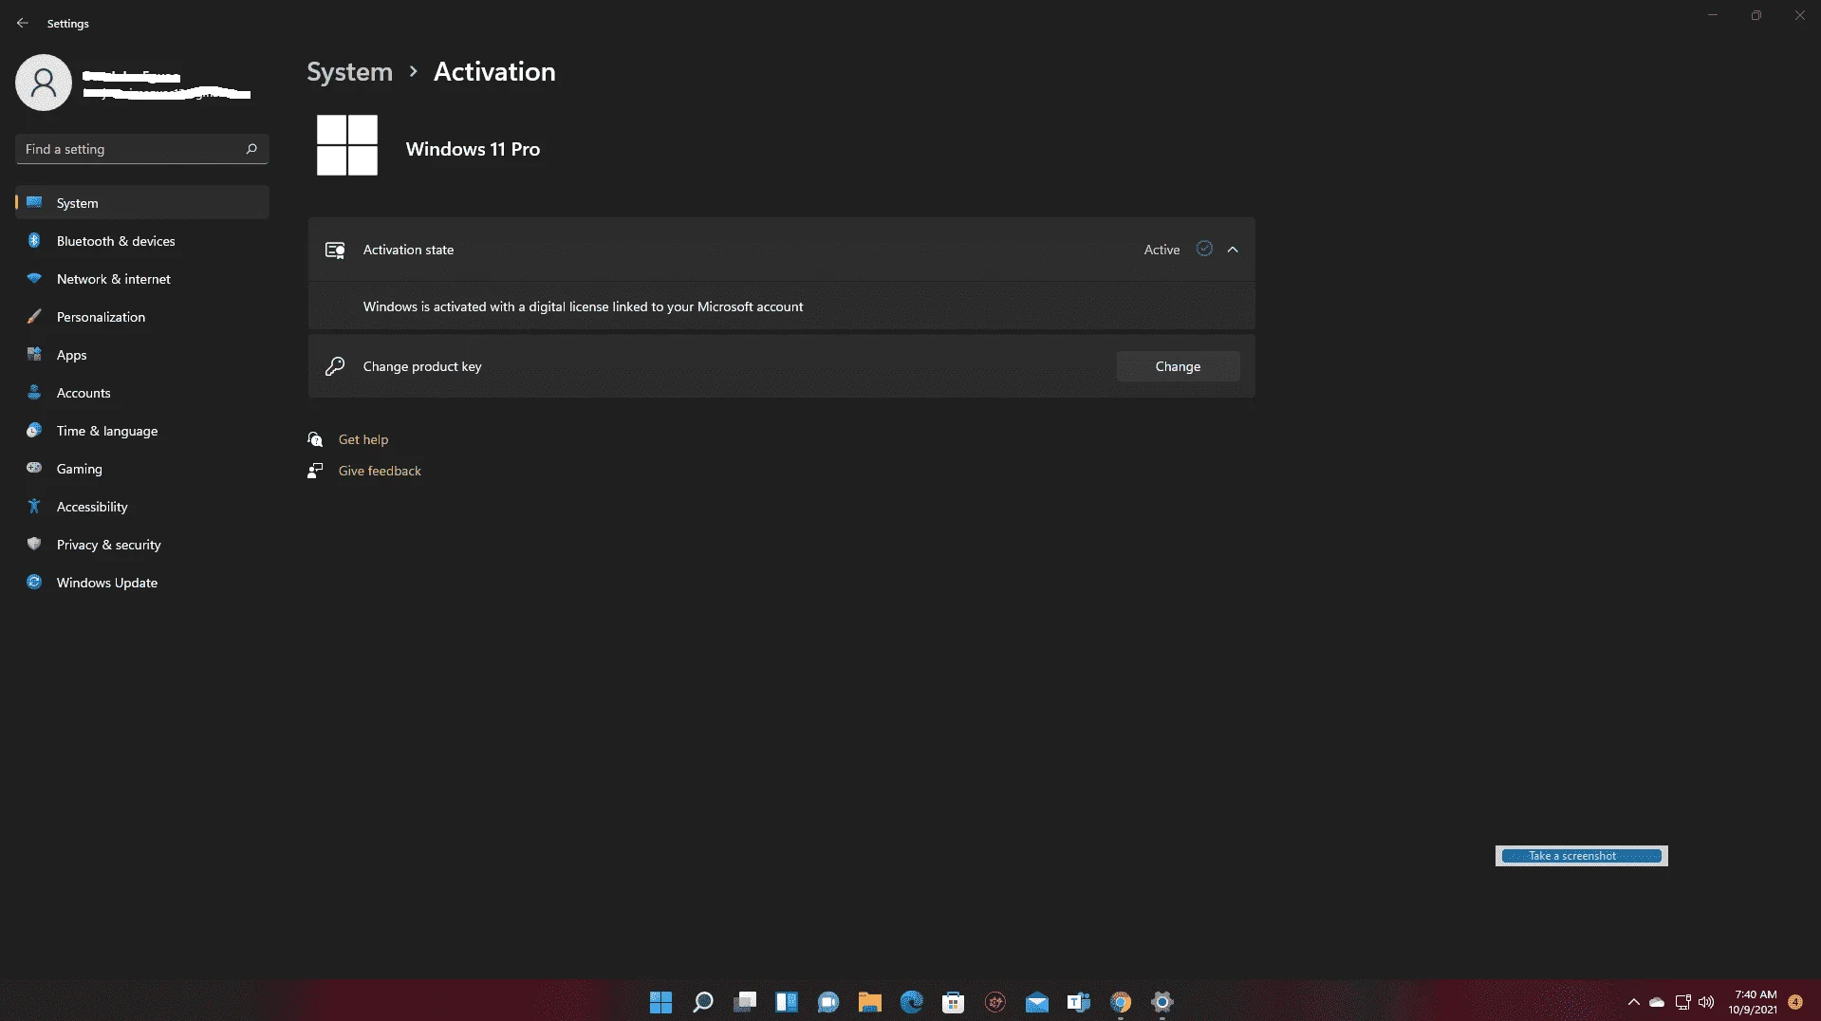Click the Give feedback person icon
Viewport: 1821px width, 1021px height.
coord(315,471)
